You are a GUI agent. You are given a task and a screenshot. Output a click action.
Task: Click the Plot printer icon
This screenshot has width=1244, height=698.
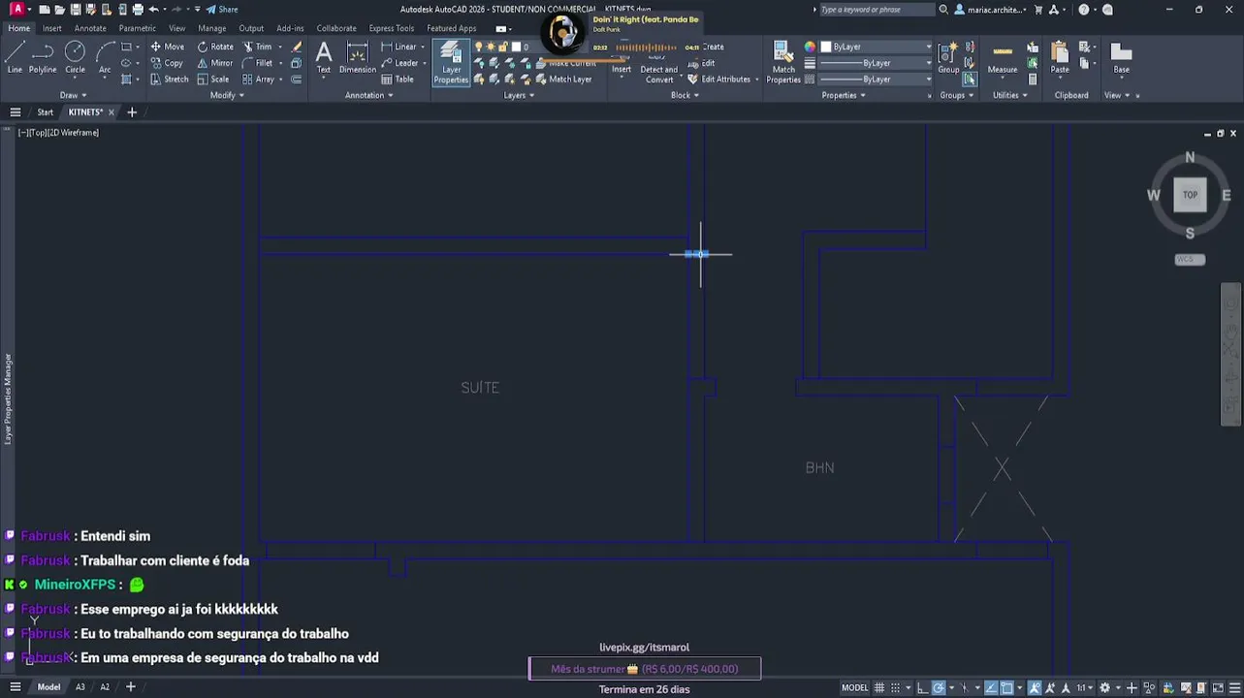pos(137,10)
